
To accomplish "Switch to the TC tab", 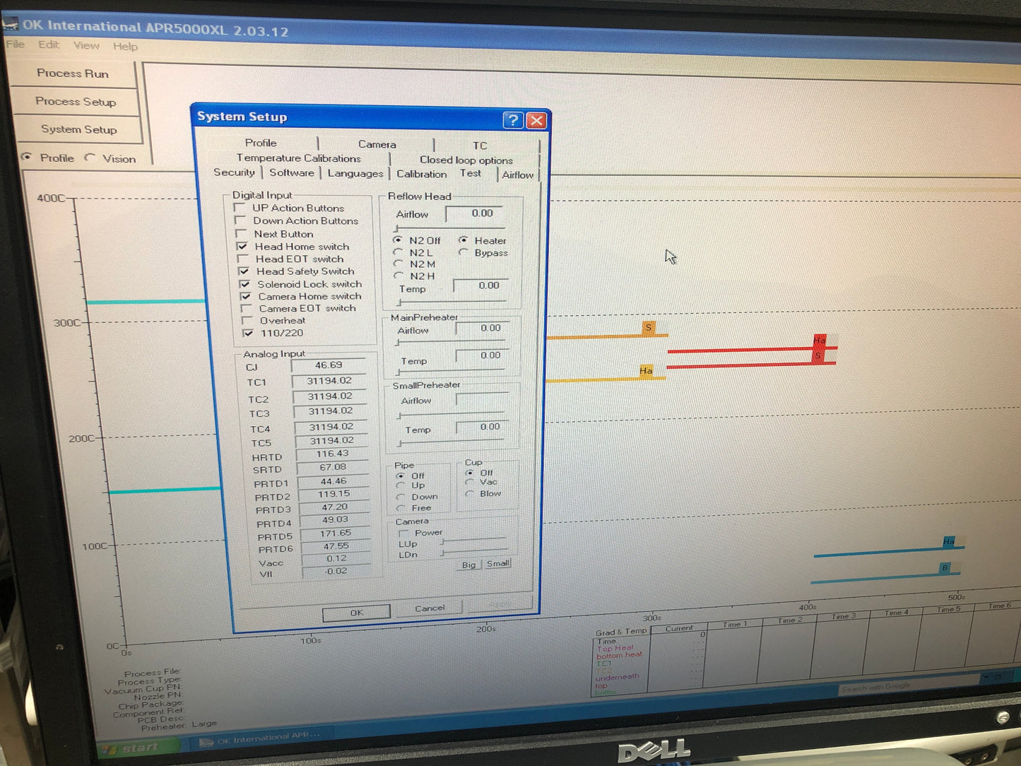I will (480, 146).
